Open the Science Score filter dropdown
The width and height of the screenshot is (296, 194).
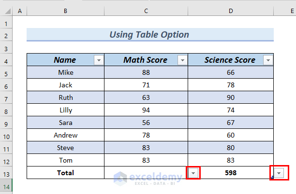click(x=267, y=60)
